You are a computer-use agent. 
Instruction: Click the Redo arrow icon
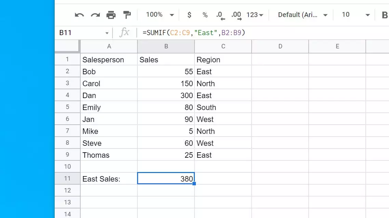pos(95,15)
